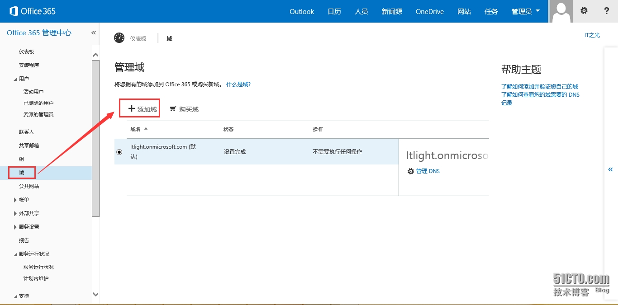Viewport: 618px width, 305px height.
Task: Go to OneDrive in the top bar
Action: click(429, 11)
